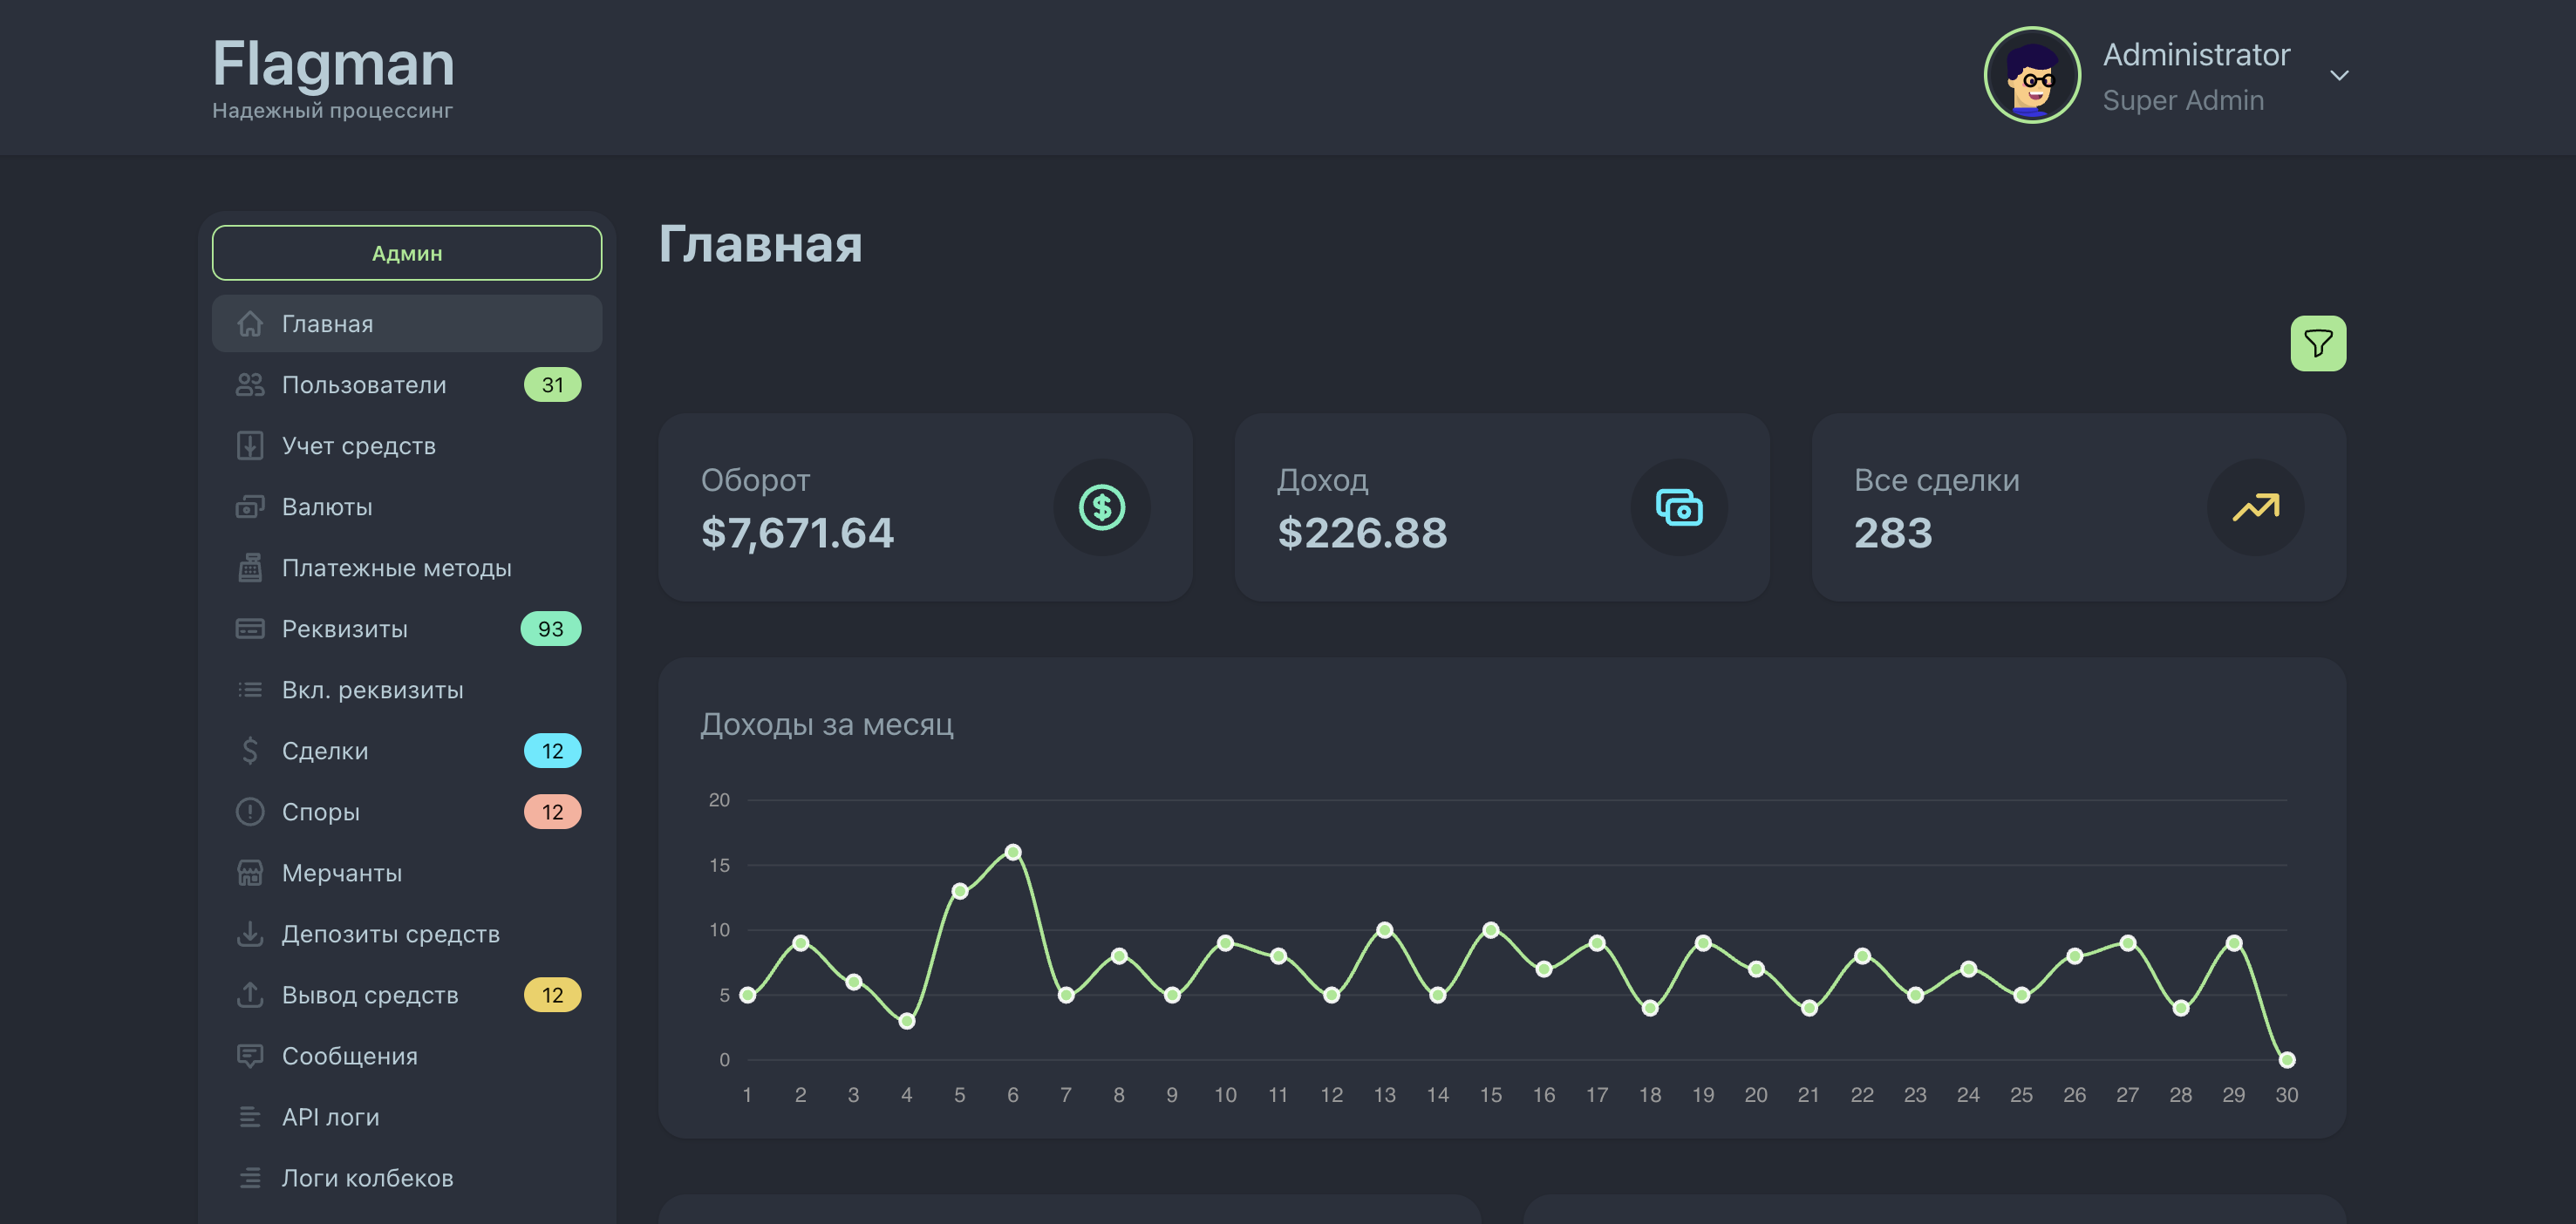This screenshot has height=1224, width=2576.
Task: Click the yellow 12 badge on Вывод средств
Action: coord(552,995)
